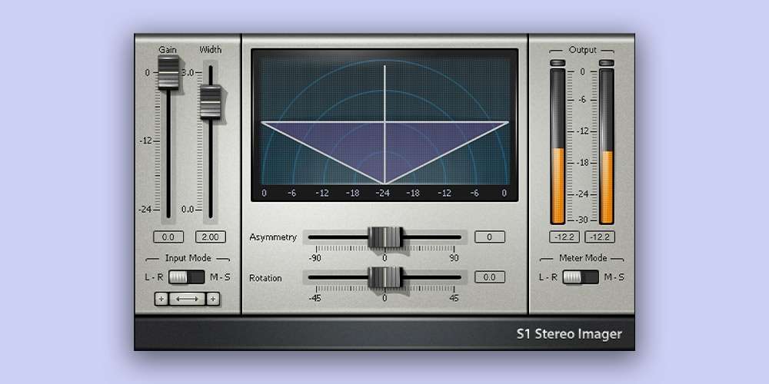
Task: Click the Width fader handle
Action: [211, 102]
